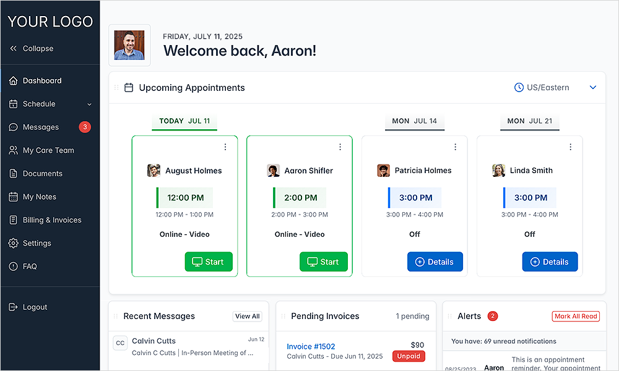619x371 pixels.
Task: Click Aaron's profile photo thumbnail
Action: (x=129, y=45)
